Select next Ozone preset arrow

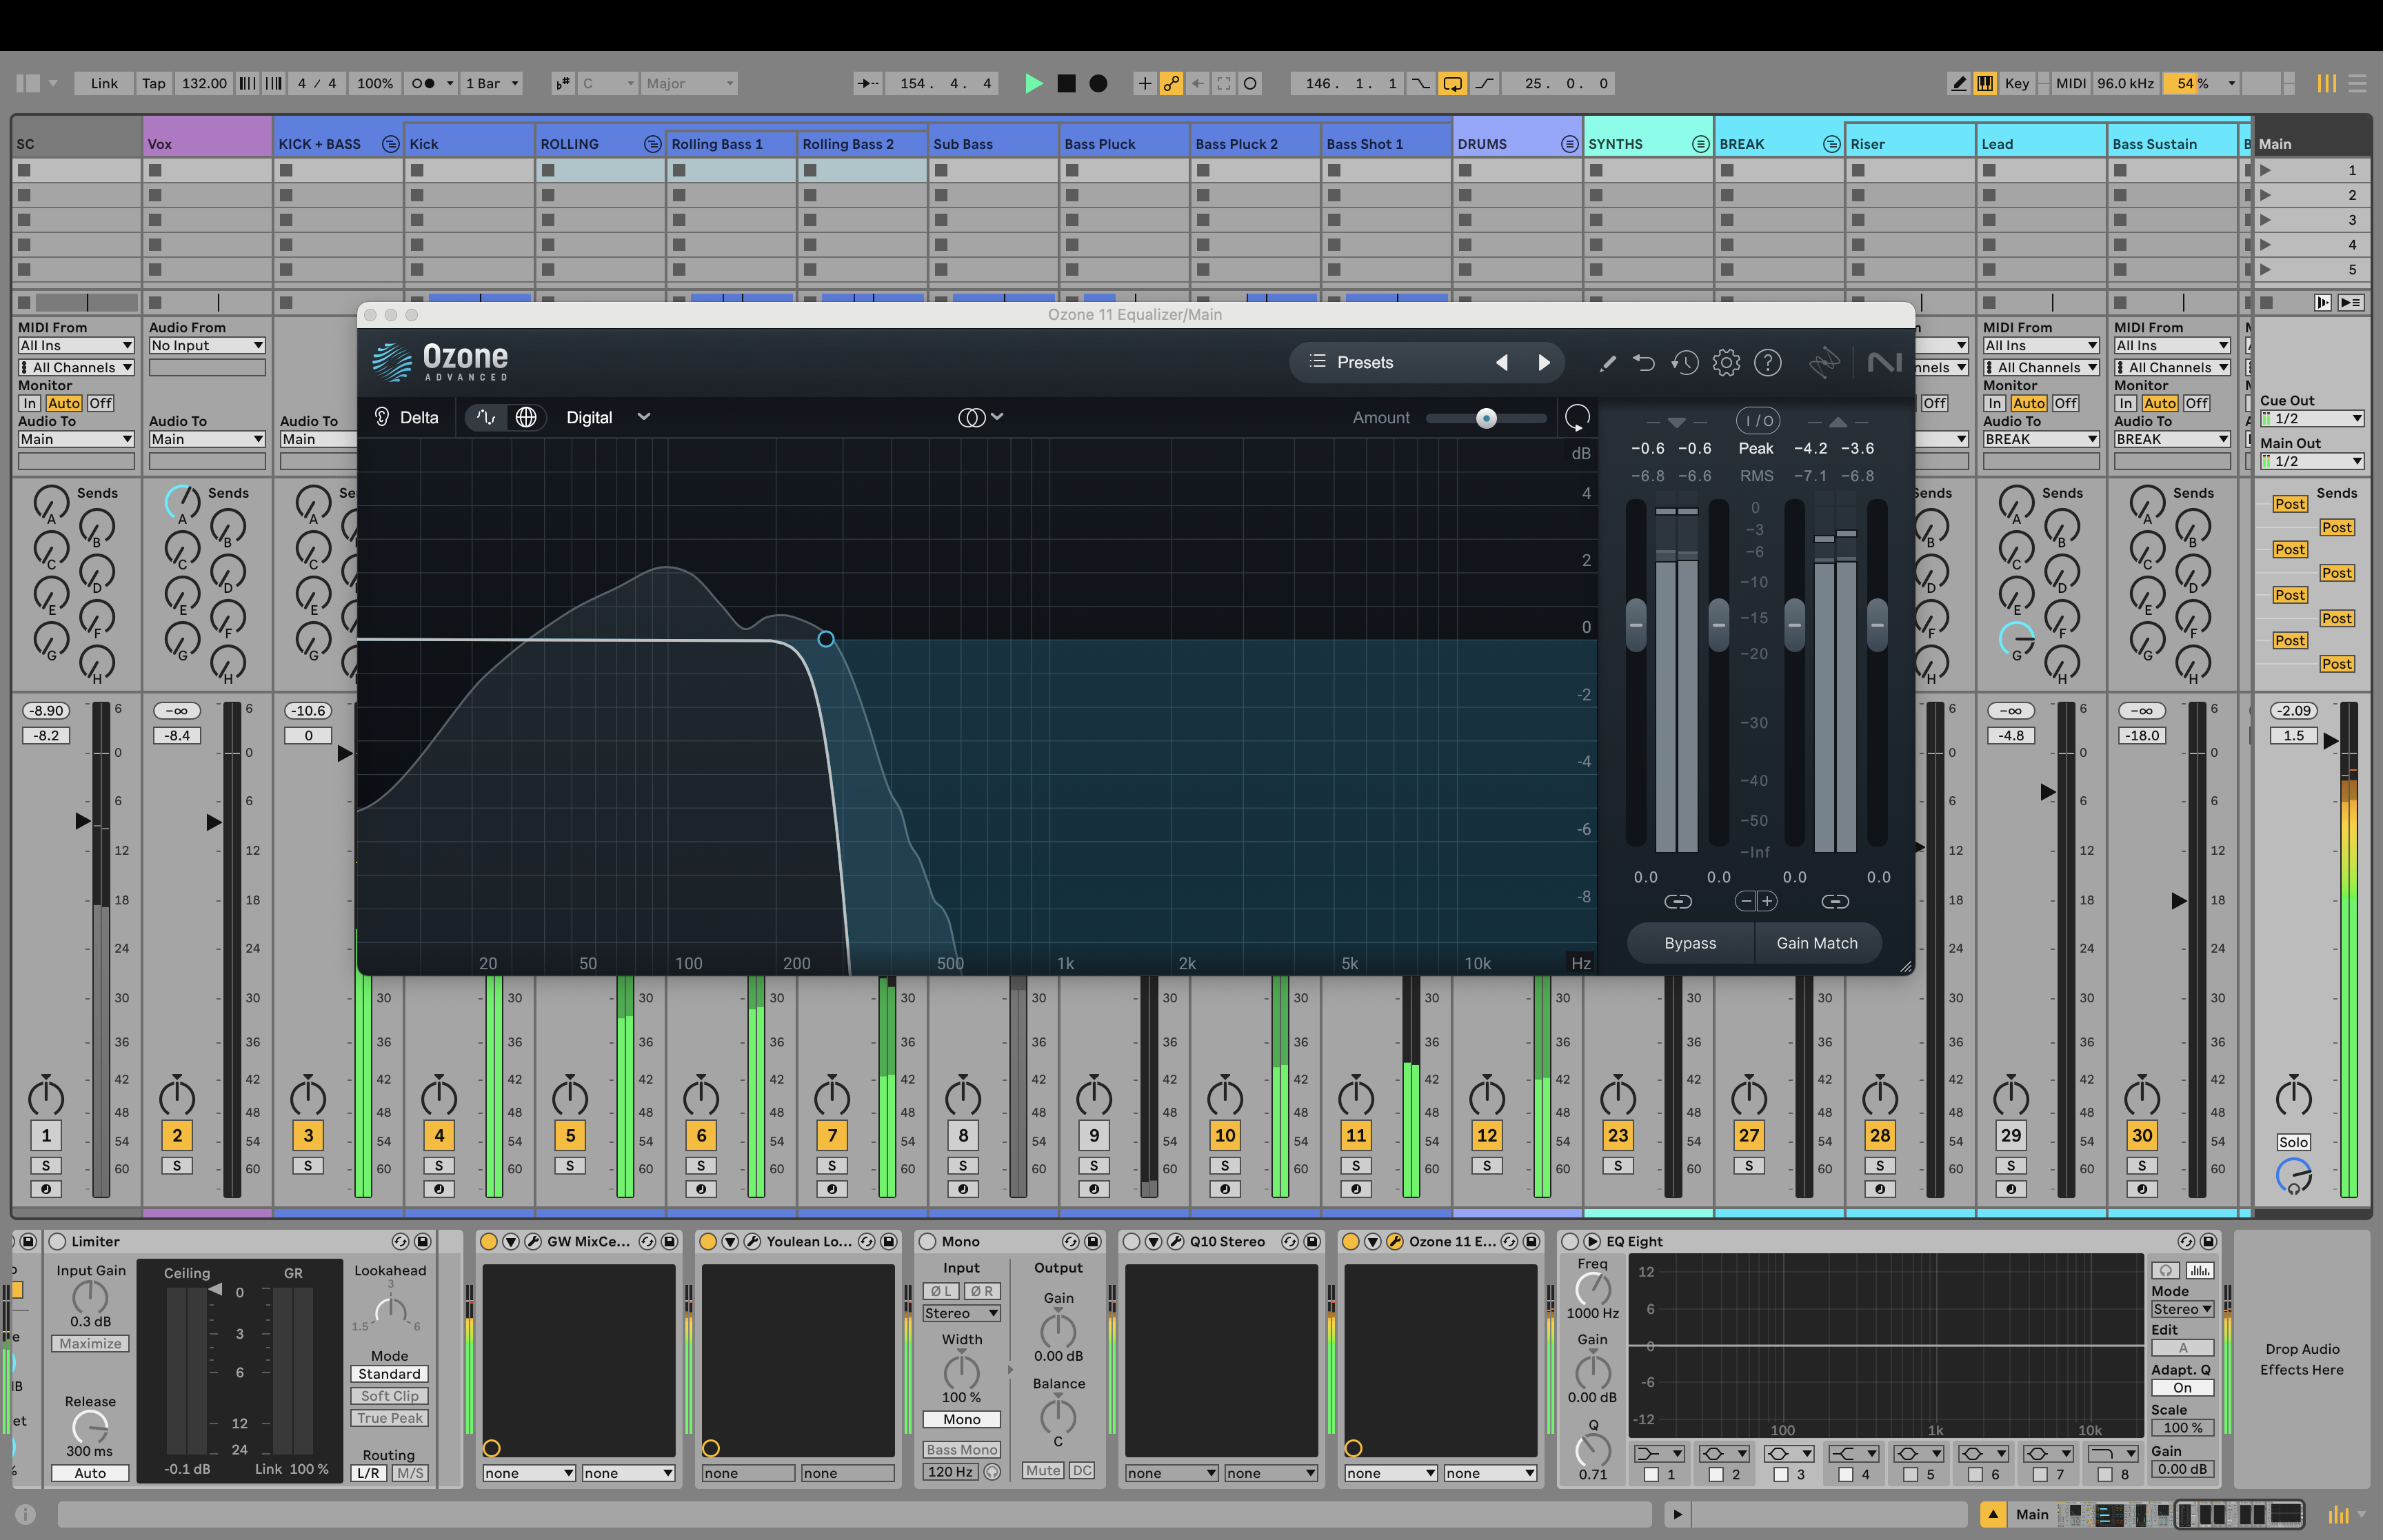1543,362
